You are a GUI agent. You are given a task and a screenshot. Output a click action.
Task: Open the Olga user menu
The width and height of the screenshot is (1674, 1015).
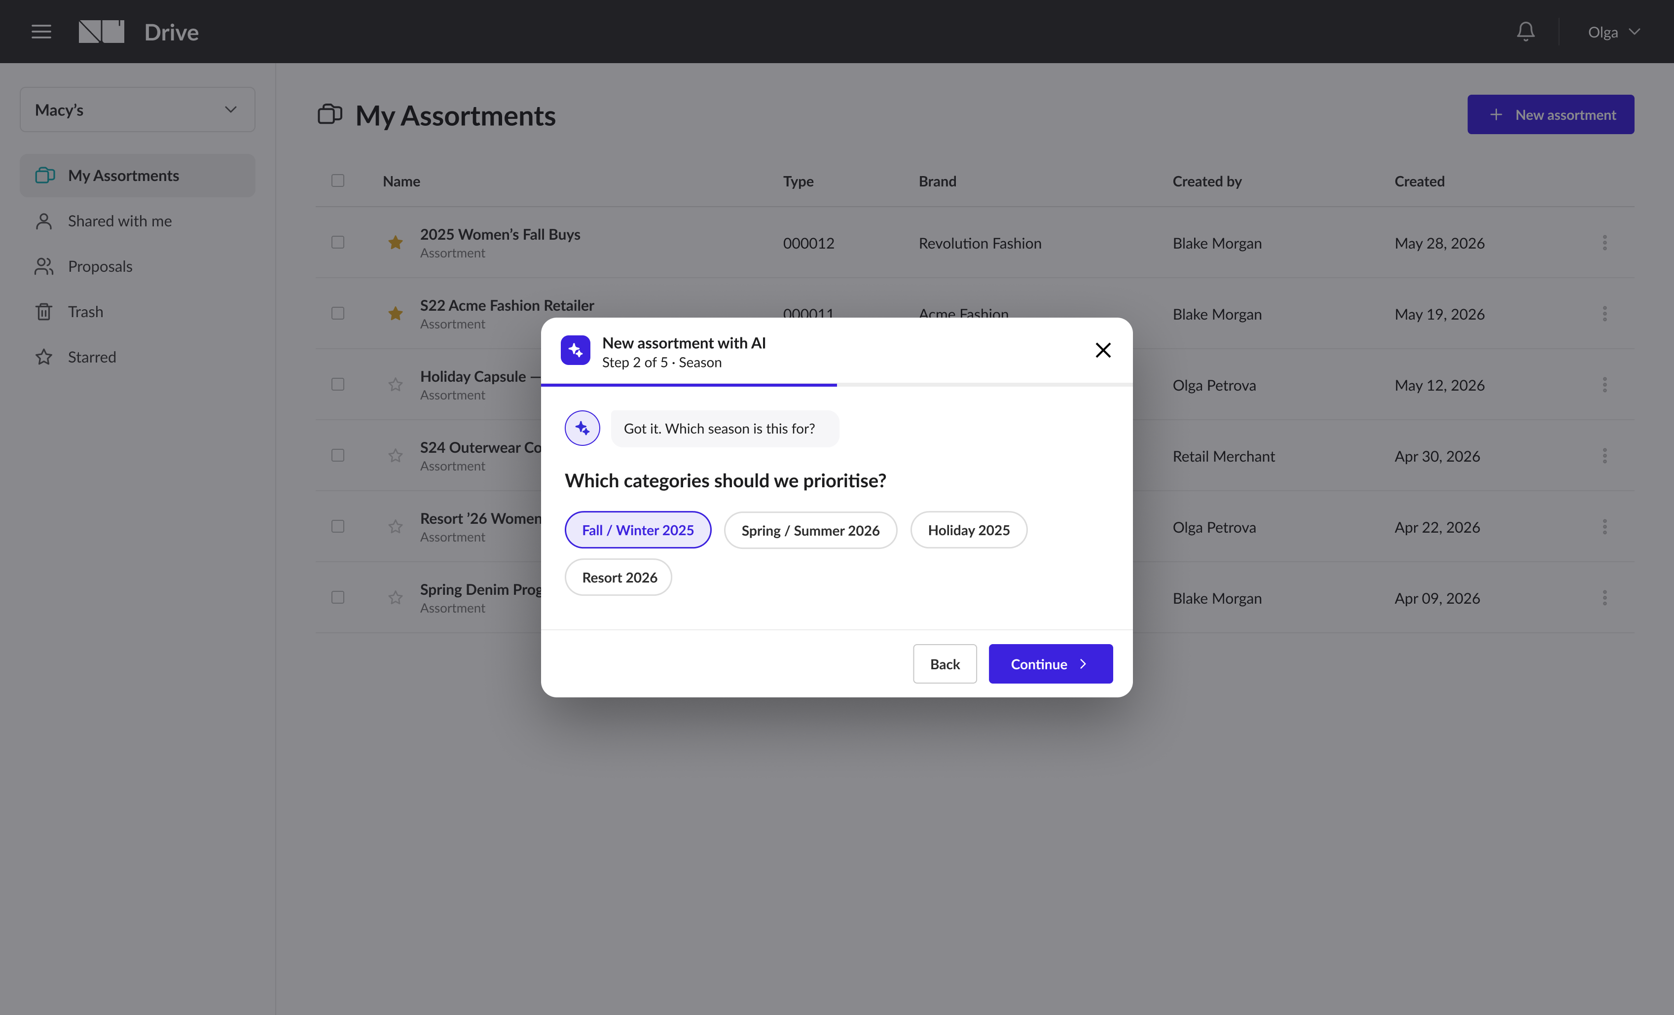click(x=1613, y=32)
